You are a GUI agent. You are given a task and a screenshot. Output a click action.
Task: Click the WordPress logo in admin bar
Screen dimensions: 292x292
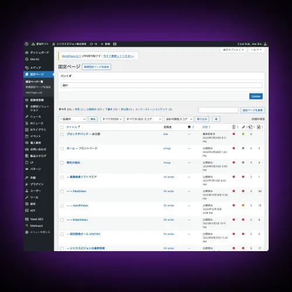[x=27, y=44]
